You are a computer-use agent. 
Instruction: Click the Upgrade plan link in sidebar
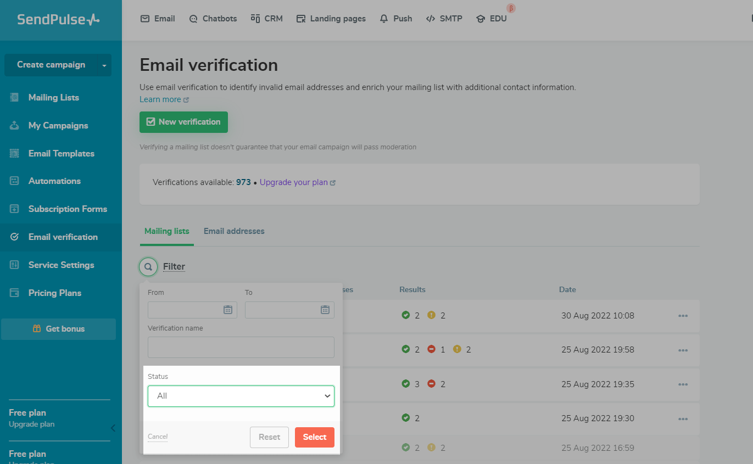pyautogui.click(x=32, y=424)
